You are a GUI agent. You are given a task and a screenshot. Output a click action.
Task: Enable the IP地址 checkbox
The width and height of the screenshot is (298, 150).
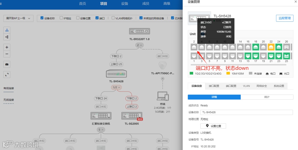(x=61, y=18)
